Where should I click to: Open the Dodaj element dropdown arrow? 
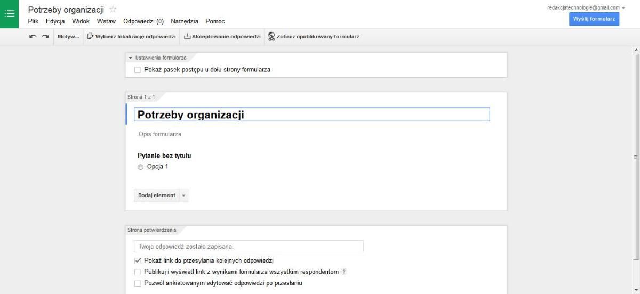184,195
